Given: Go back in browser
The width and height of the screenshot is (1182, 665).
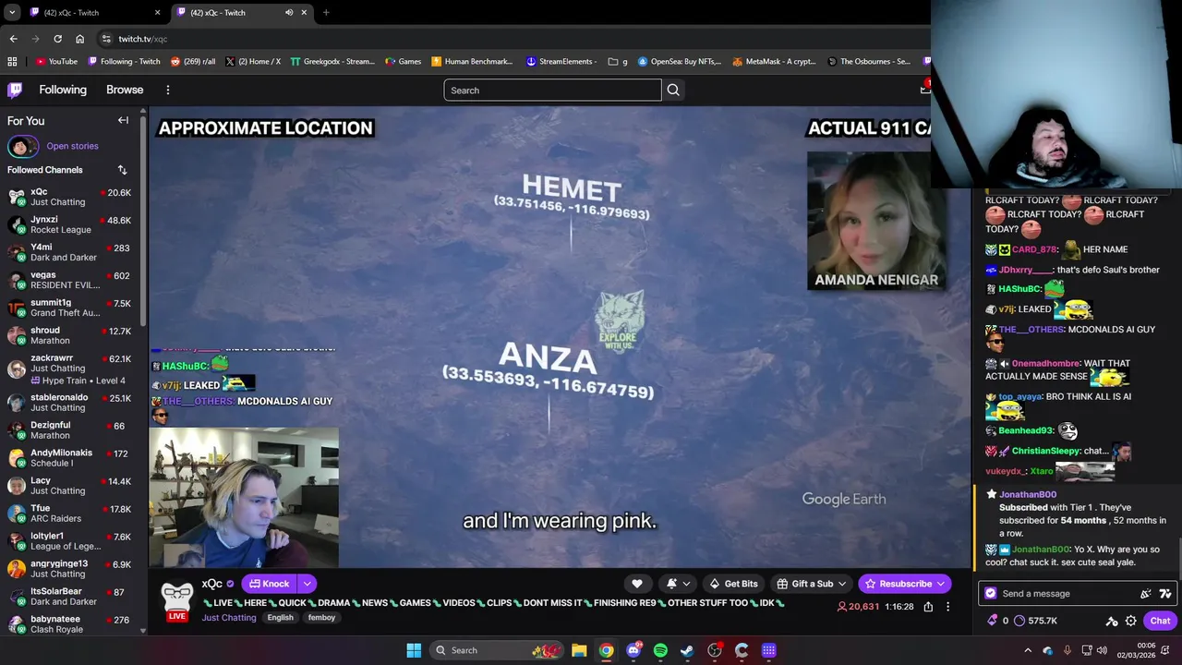Looking at the screenshot, I should click(13, 39).
